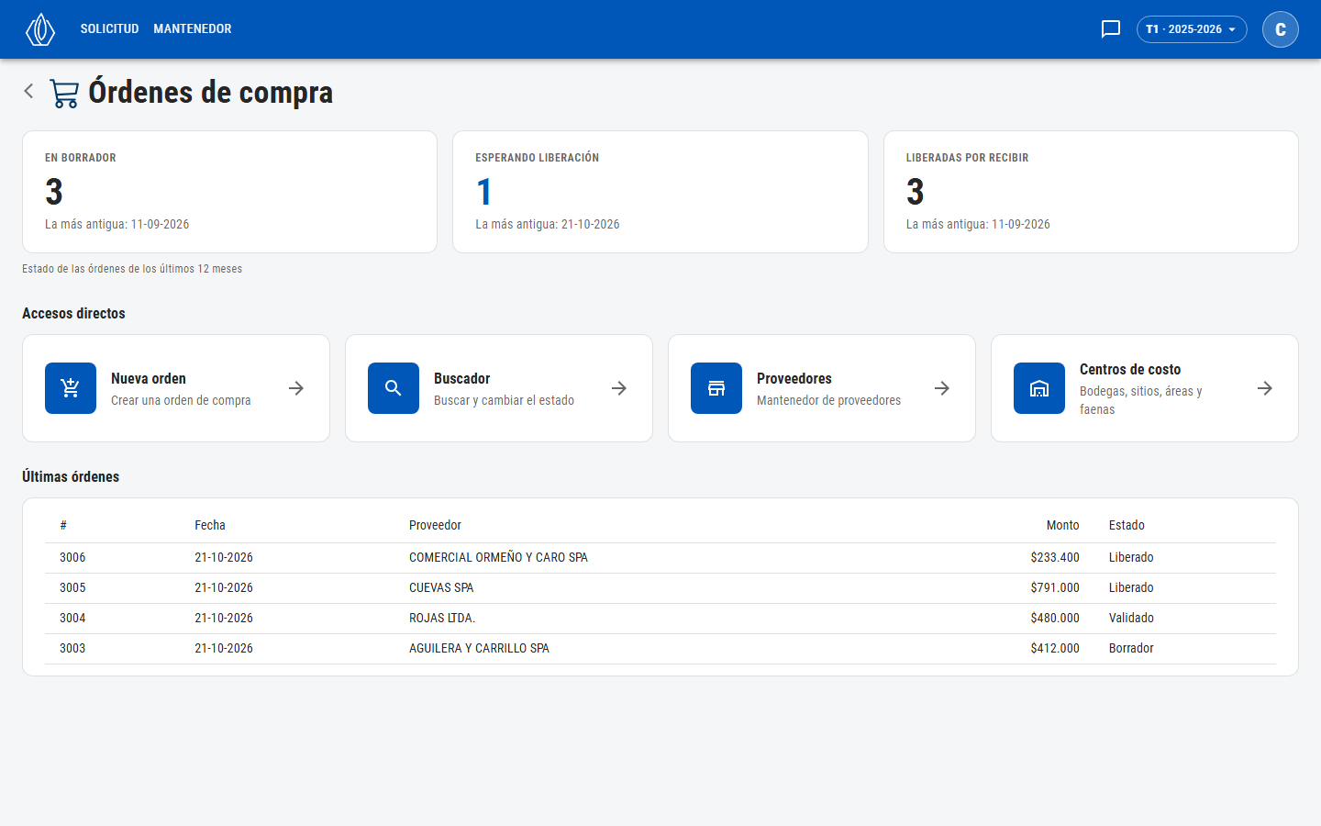This screenshot has height=826, width=1321.
Task: Open the Proveedores shortcut
Action: coord(822,388)
